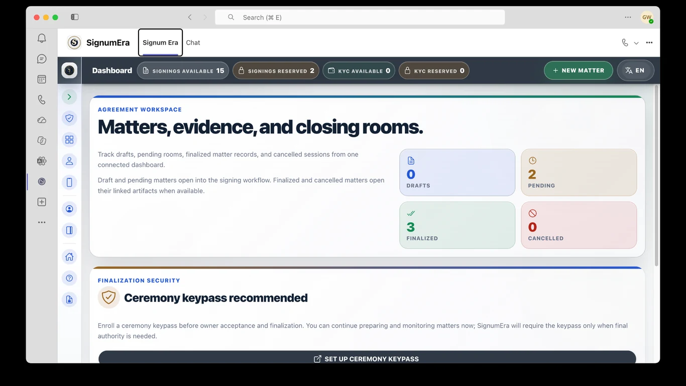Expand the SignumEra sidebar with green chevron
The image size is (686, 386).
(69, 96)
